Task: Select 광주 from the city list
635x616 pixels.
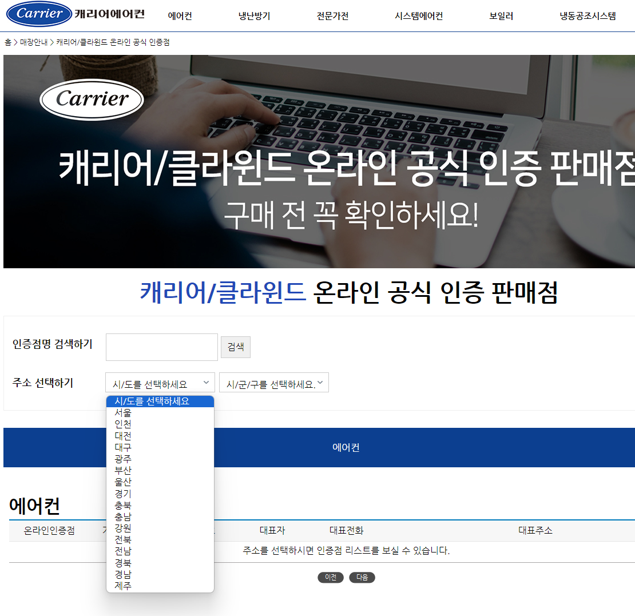Action: click(160, 459)
